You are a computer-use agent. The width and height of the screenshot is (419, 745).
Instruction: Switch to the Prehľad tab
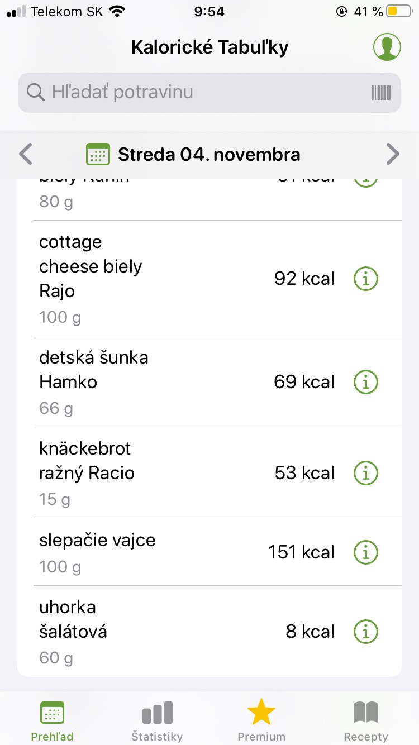52,720
